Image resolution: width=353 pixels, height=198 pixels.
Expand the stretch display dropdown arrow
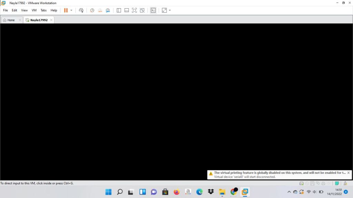coord(170,10)
